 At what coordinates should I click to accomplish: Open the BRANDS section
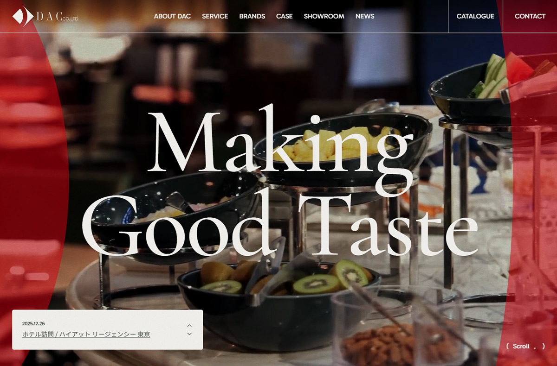[252, 16]
